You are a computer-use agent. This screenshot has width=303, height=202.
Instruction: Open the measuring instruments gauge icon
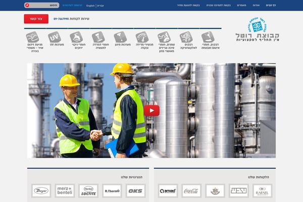[142, 37]
